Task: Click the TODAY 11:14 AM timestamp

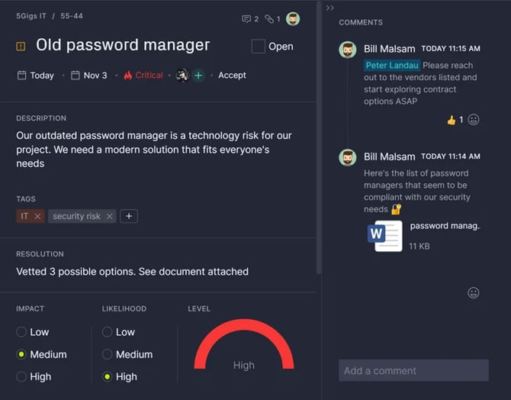Action: pyautogui.click(x=451, y=156)
